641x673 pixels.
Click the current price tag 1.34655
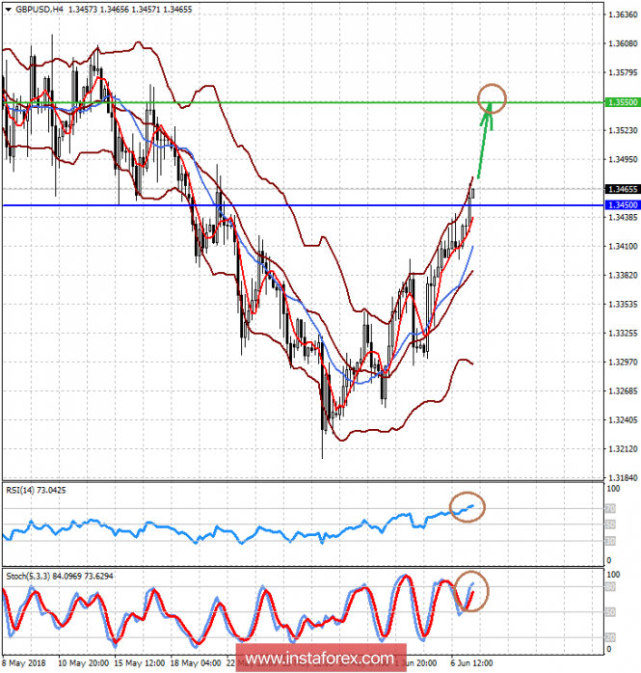coord(622,190)
